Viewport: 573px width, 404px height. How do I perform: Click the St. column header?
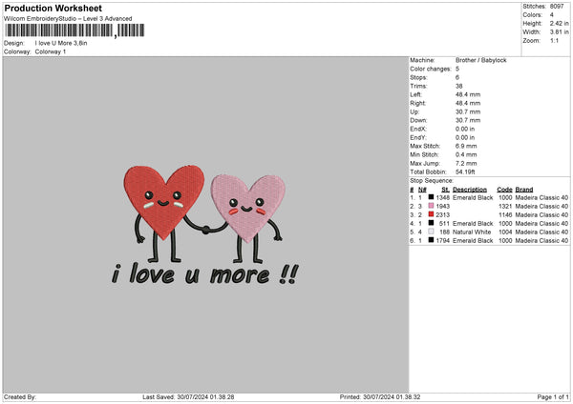point(445,189)
